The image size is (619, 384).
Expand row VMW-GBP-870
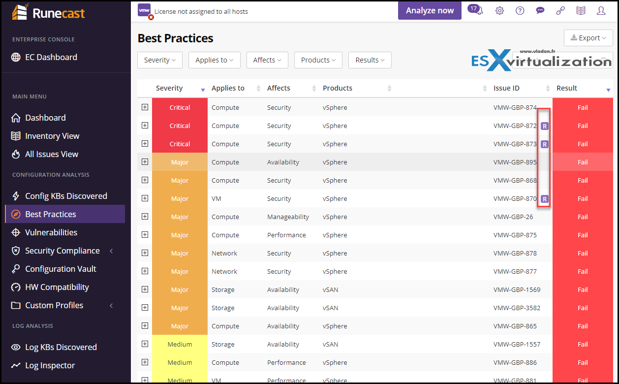tap(145, 198)
